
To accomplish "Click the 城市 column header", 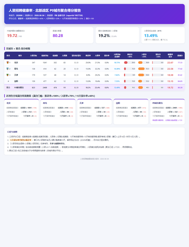I will [20, 55].
